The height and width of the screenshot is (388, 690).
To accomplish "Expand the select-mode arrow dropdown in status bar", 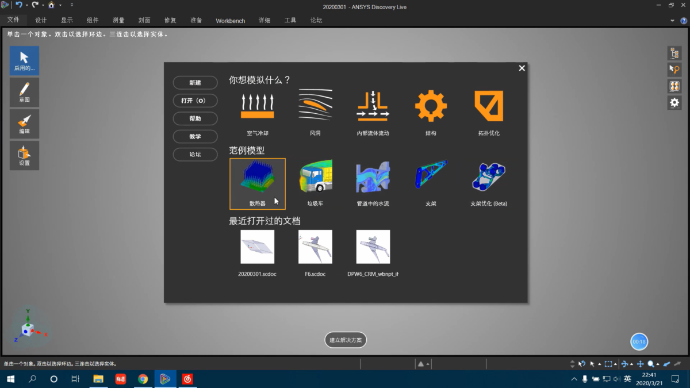I will [599, 364].
